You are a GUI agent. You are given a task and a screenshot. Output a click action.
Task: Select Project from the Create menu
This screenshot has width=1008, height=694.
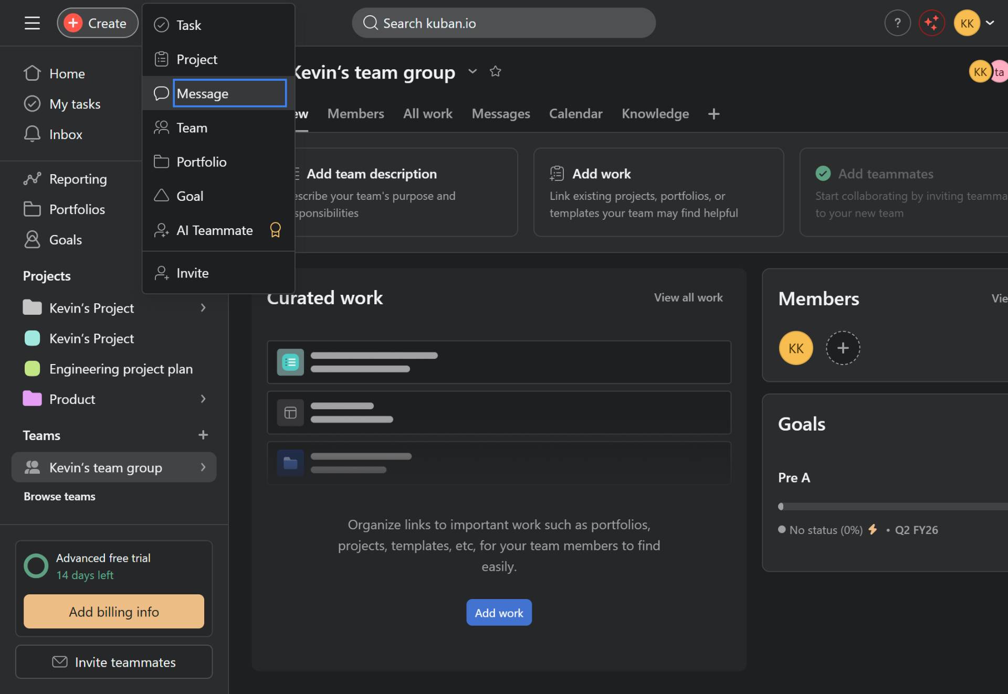[218, 59]
